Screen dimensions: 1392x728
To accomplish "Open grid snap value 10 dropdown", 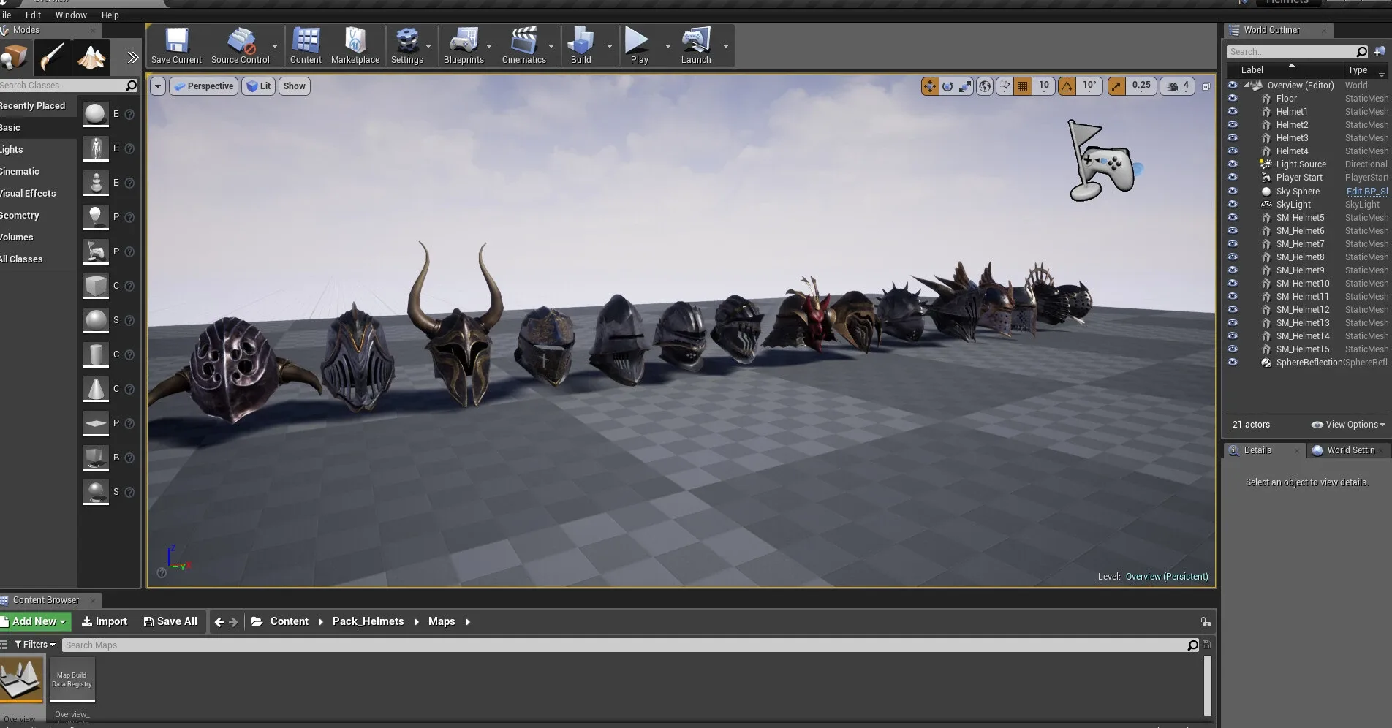I will coord(1043,86).
